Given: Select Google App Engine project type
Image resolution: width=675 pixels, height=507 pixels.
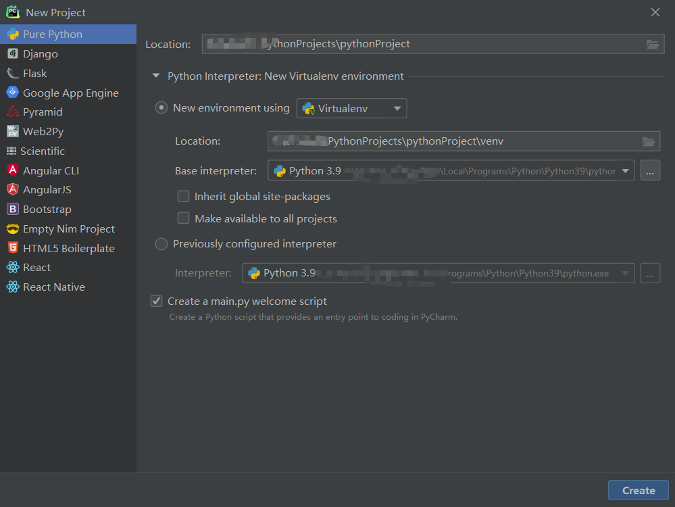Looking at the screenshot, I should pyautogui.click(x=68, y=93).
